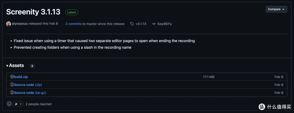Toggle the party popper reaction with 2

pyautogui.click(x=19, y=104)
